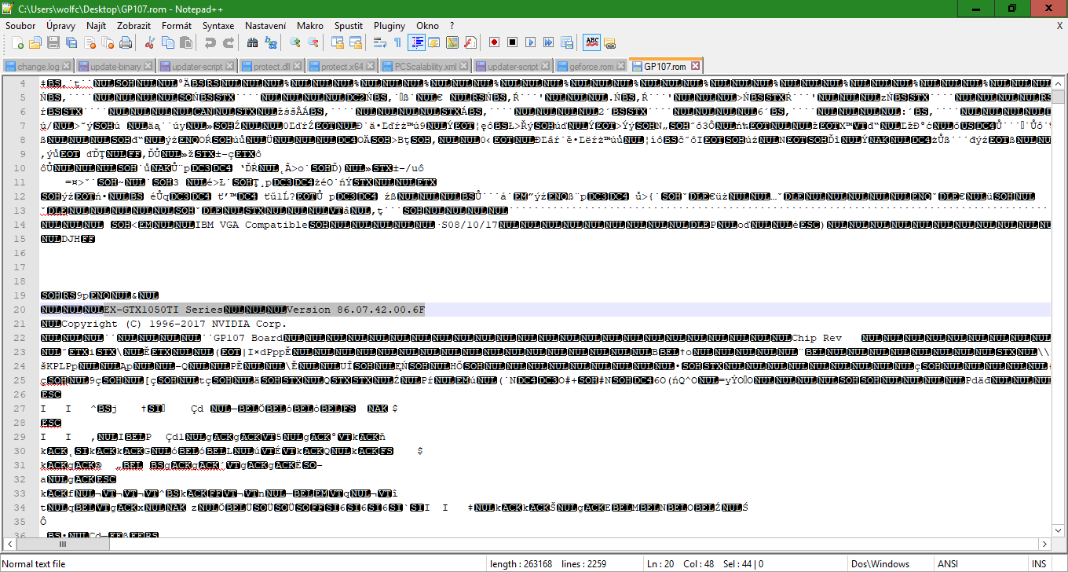
Task: Show the Document Map panel icon
Action: [x=452, y=42]
